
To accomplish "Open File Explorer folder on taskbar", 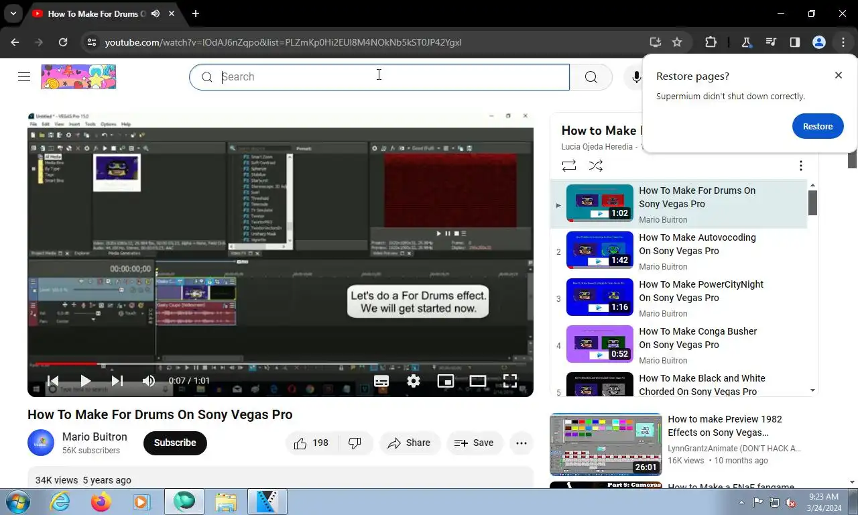I will (226, 502).
